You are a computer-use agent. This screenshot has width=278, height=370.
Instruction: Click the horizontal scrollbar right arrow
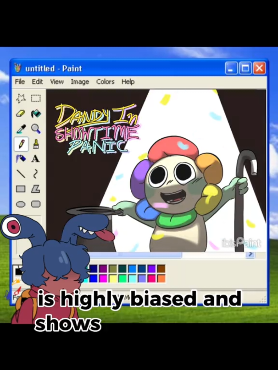(250, 255)
